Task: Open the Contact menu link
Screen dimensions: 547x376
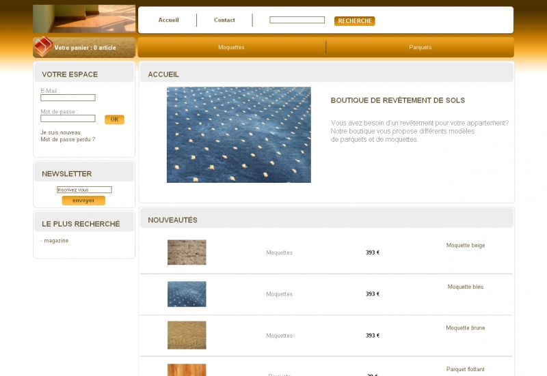Action: tap(224, 20)
